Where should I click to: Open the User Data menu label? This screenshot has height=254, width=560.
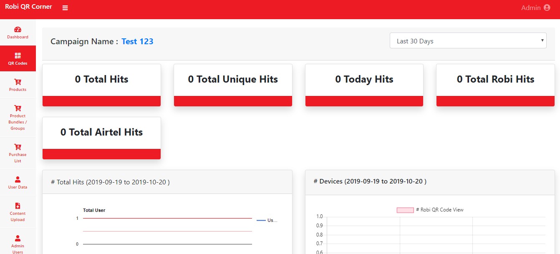(18, 187)
